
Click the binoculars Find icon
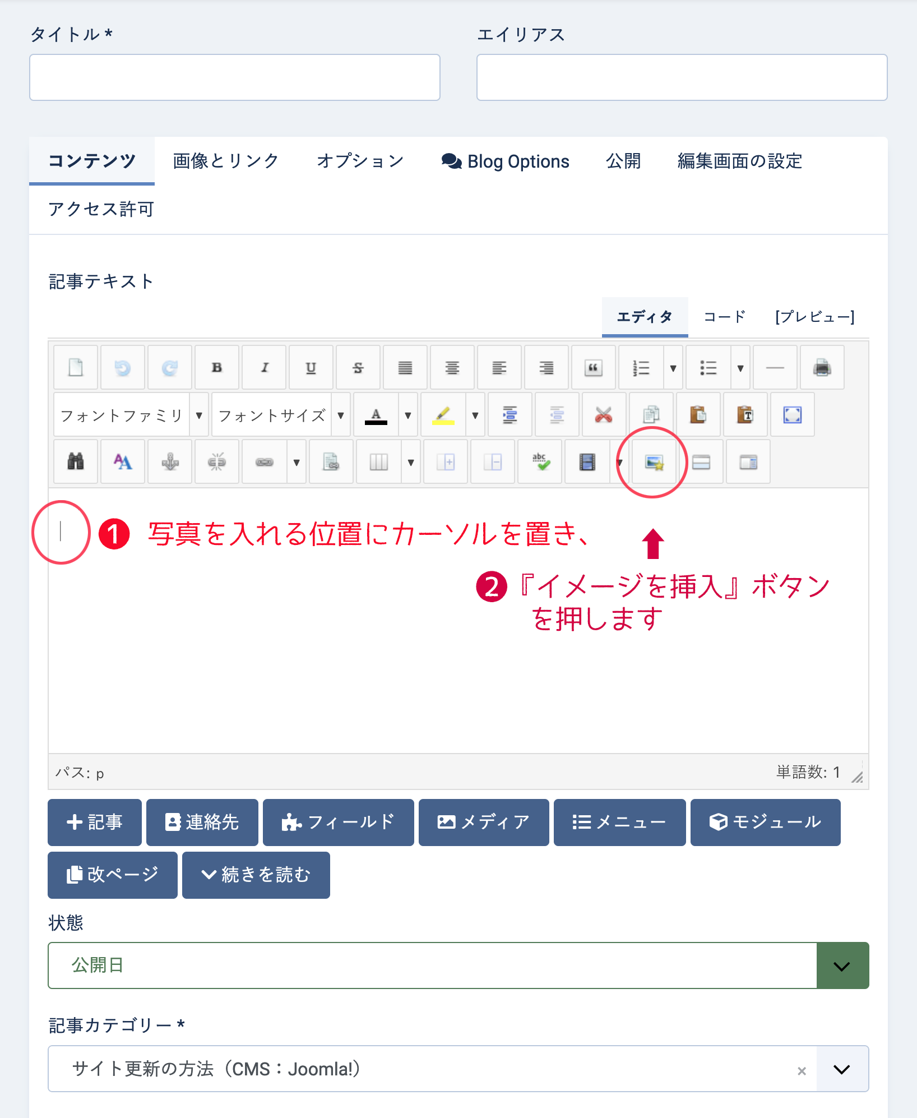[x=76, y=462]
